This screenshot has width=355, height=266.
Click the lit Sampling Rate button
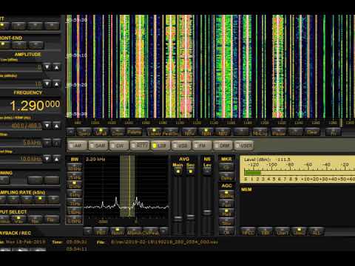point(40,199)
